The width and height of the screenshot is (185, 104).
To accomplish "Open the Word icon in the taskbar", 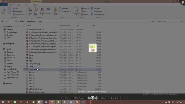I will 71,102.
